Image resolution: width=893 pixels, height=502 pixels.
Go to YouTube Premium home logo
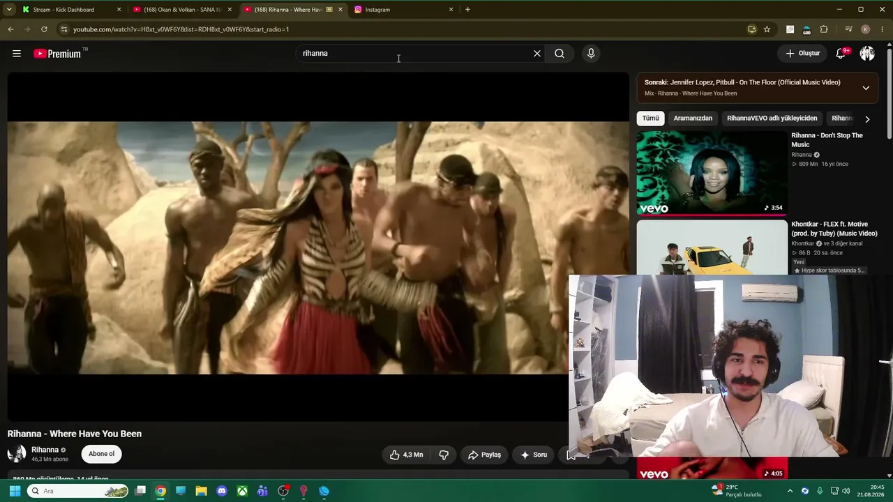point(57,54)
